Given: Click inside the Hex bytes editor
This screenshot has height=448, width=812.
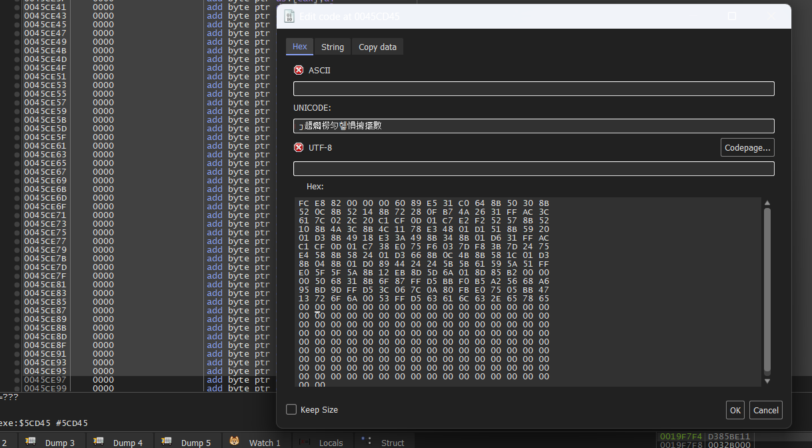Looking at the screenshot, I should point(527,292).
